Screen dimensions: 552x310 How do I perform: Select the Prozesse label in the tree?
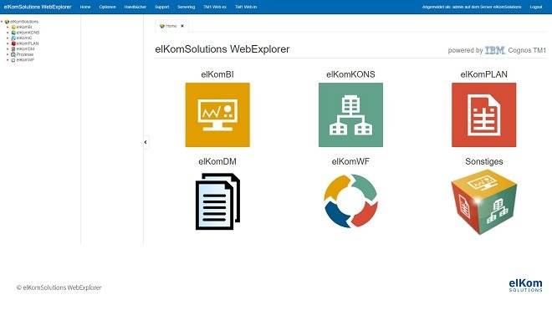pyautogui.click(x=25, y=54)
